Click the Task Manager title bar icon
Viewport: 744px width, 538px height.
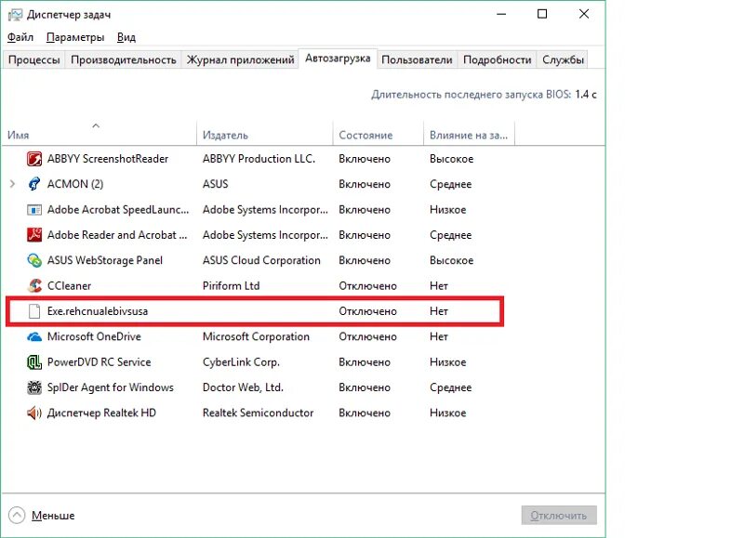pyautogui.click(x=15, y=15)
